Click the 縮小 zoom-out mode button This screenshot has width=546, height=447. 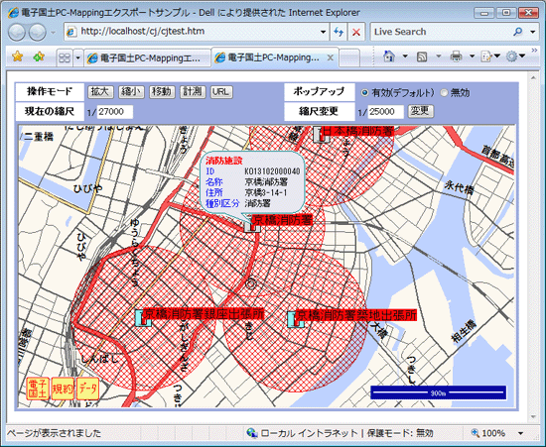click(x=131, y=92)
